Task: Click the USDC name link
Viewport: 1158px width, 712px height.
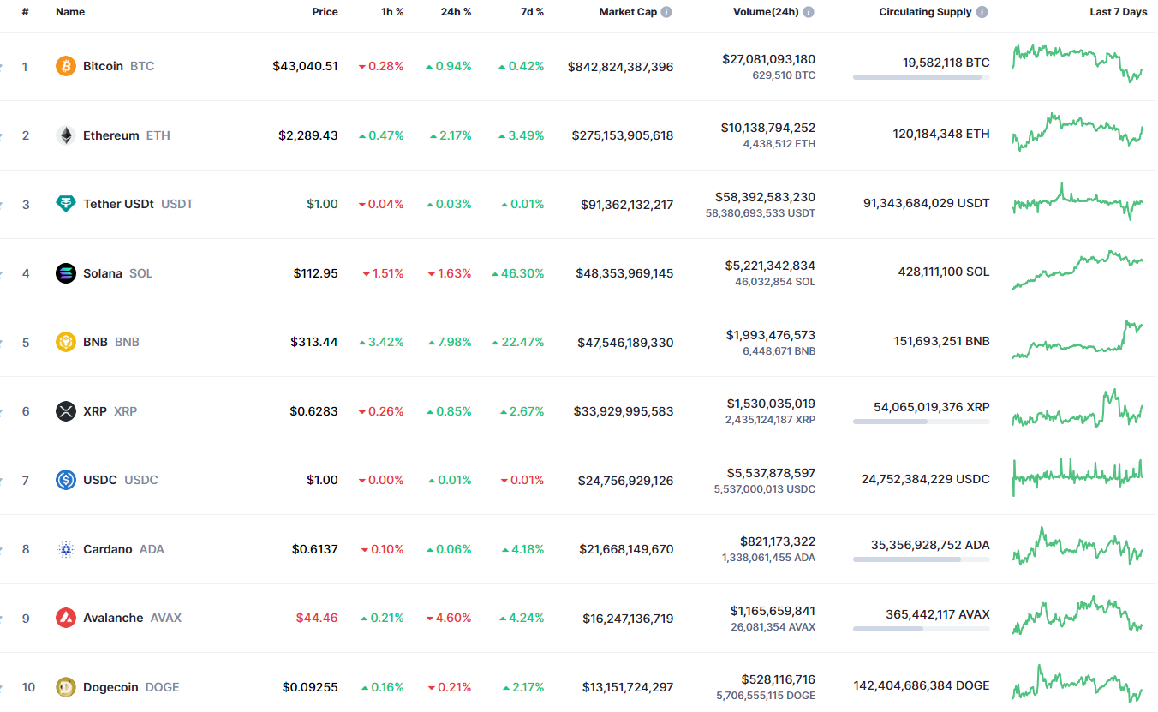Action: click(100, 480)
